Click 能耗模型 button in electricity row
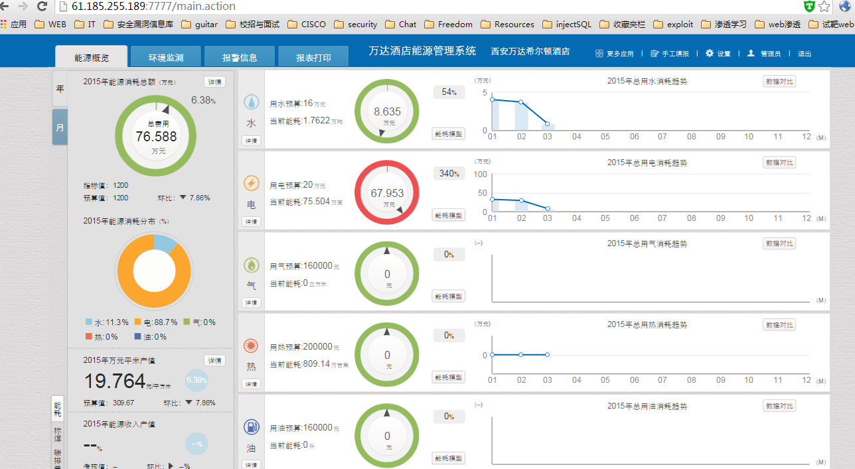855x469 pixels. [x=449, y=215]
